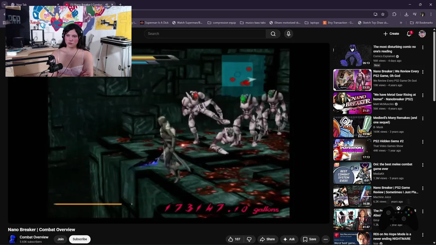436x245 pixels.
Task: Open the All Bookmarks folder
Action: [x=421, y=23]
